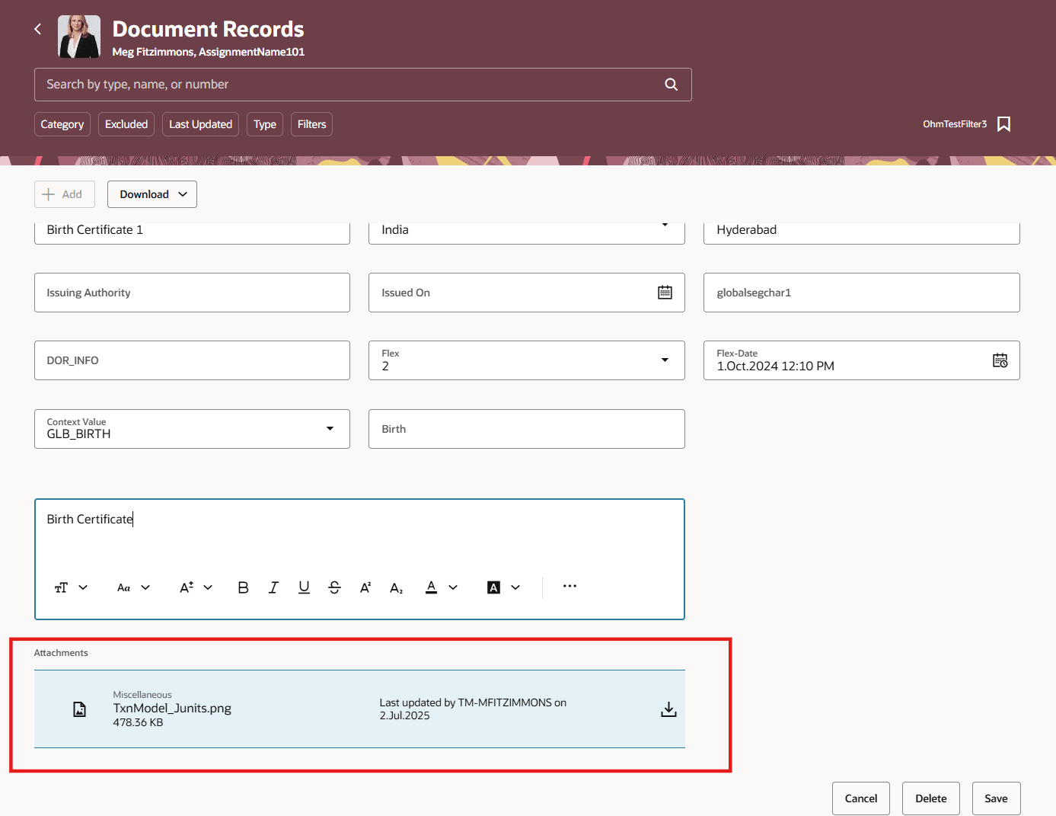This screenshot has height=816, width=1056.
Task: Toggle italic formatting
Action: point(273,587)
